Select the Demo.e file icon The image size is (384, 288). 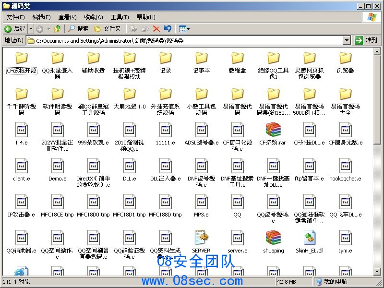(x=57, y=166)
